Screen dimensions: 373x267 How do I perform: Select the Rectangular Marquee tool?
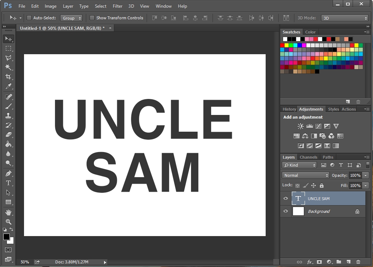(8, 48)
